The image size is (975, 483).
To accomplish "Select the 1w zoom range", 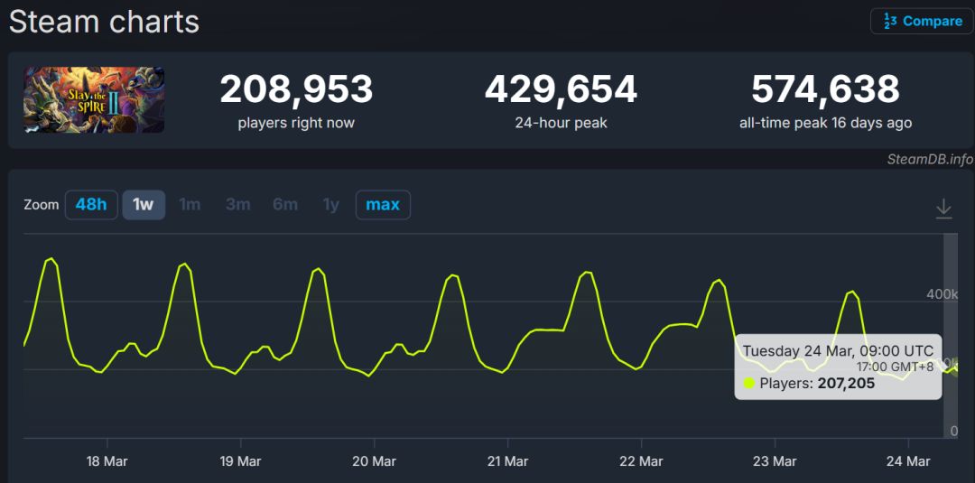I will coord(144,205).
